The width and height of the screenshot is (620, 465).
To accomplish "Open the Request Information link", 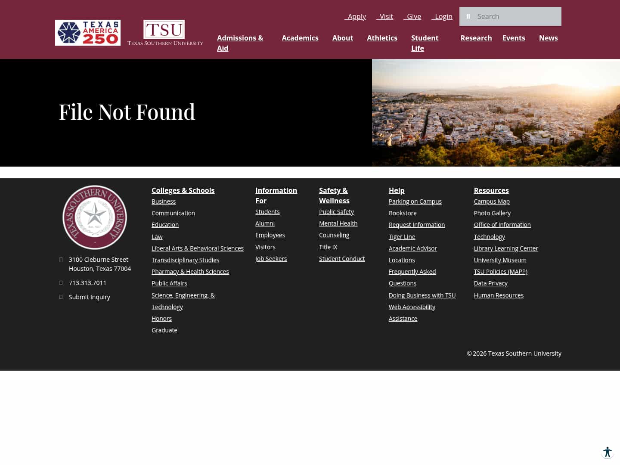I will click(417, 225).
